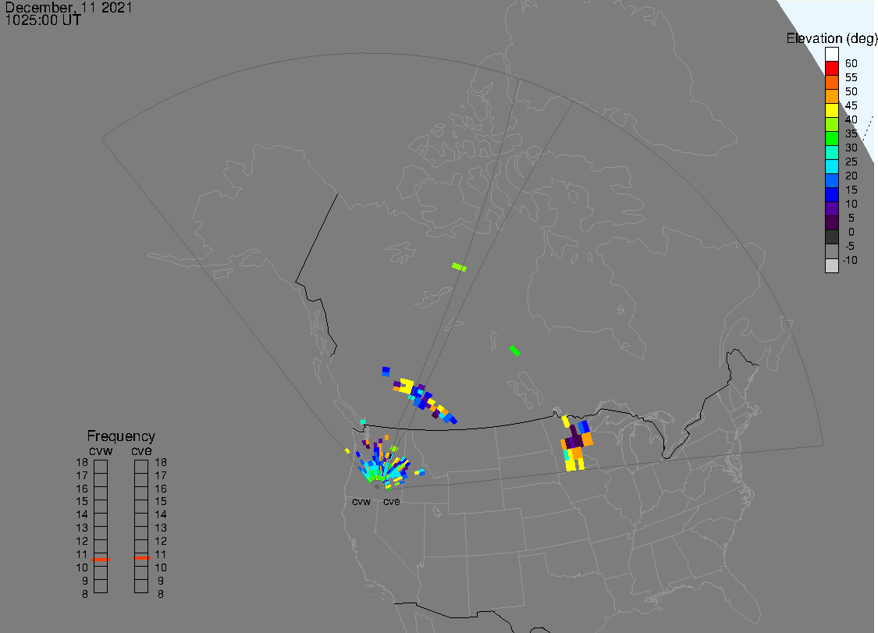Click the 'Frequency' legend title
This screenshot has height=633, width=878.
click(x=121, y=436)
